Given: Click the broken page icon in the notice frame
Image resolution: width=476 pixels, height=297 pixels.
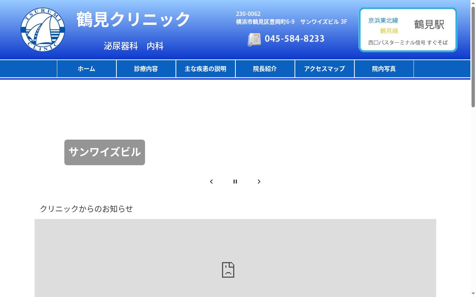Looking at the screenshot, I should pyautogui.click(x=228, y=270).
